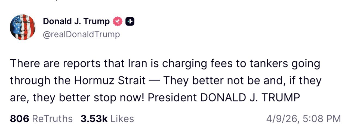Click the Donald J. Trump display name
Image resolution: width=351 pixels, height=132 pixels.
(76, 22)
